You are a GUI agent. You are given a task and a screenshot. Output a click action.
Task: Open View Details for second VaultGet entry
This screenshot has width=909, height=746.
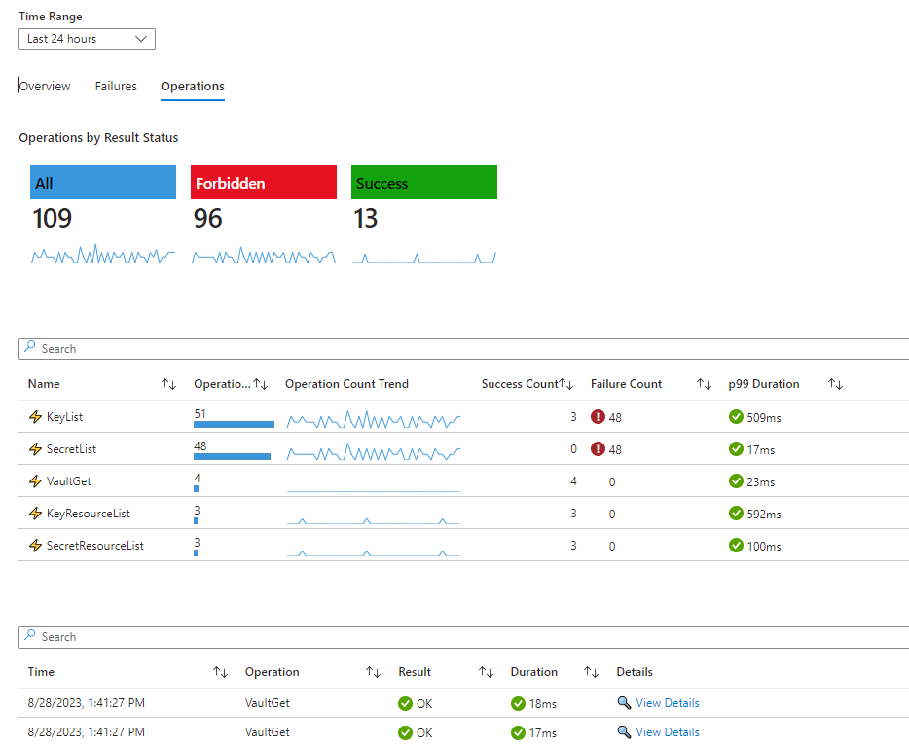[667, 732]
